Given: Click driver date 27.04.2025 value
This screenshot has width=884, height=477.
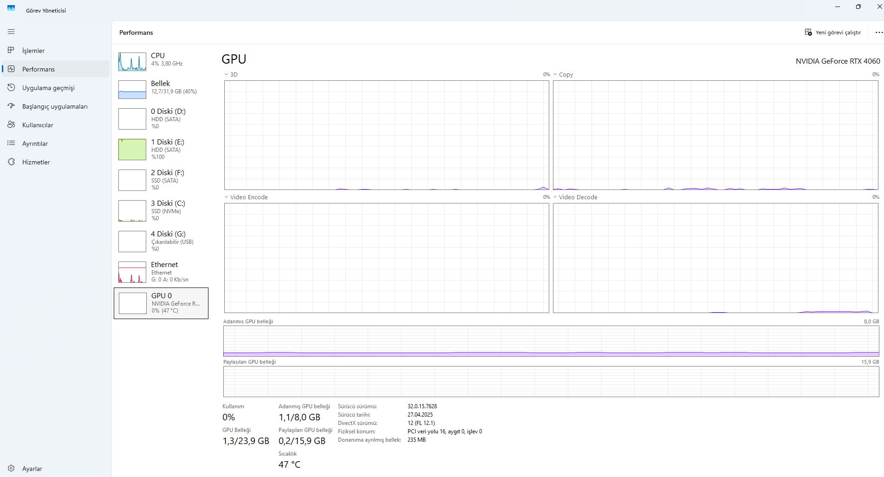Looking at the screenshot, I should [x=420, y=414].
